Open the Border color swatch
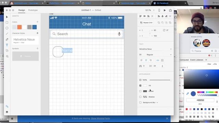This screenshot has width=219, height=123. (x=145, y=91)
